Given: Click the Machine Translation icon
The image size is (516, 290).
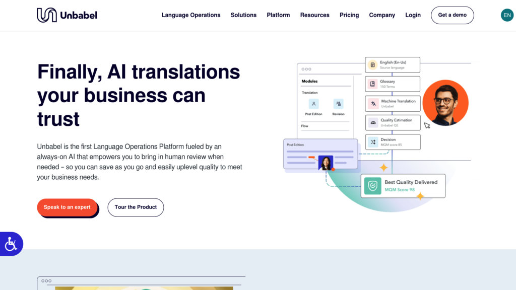Looking at the screenshot, I should coord(373,104).
